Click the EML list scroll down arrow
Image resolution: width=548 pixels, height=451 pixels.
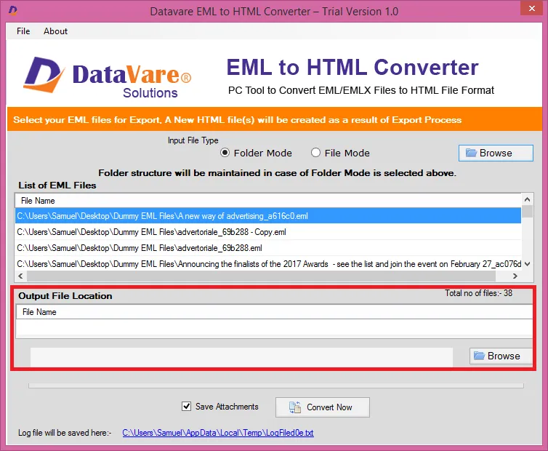528,264
